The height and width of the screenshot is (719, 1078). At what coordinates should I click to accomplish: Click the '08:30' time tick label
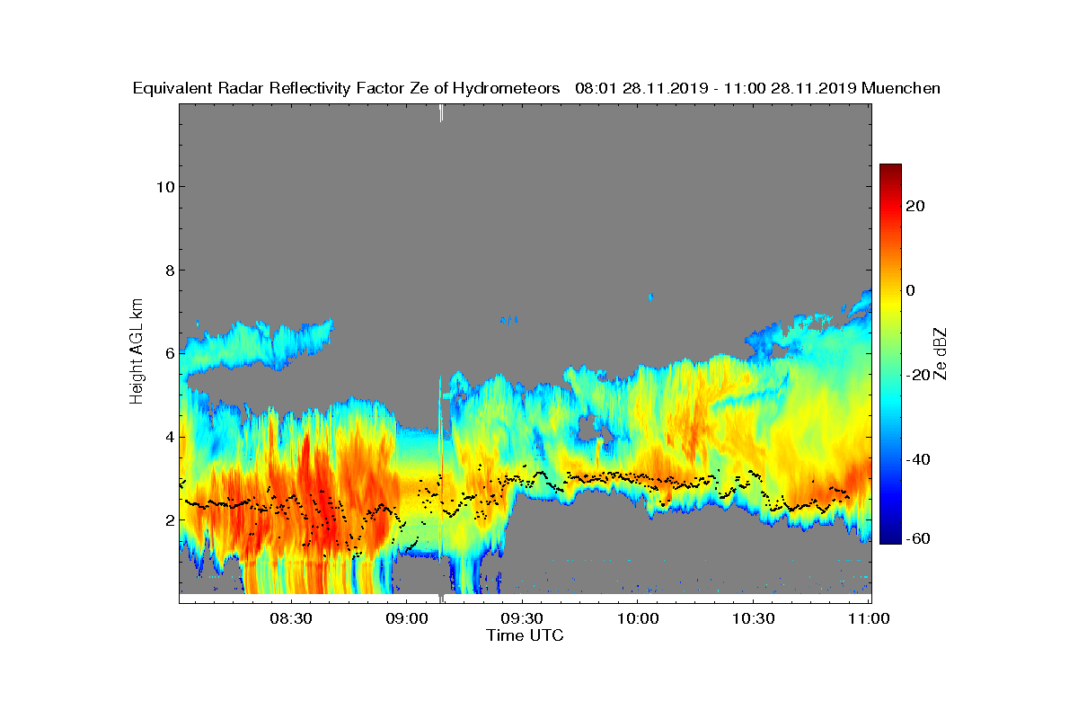(290, 619)
